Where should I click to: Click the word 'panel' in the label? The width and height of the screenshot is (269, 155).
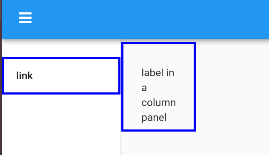tap(154, 118)
